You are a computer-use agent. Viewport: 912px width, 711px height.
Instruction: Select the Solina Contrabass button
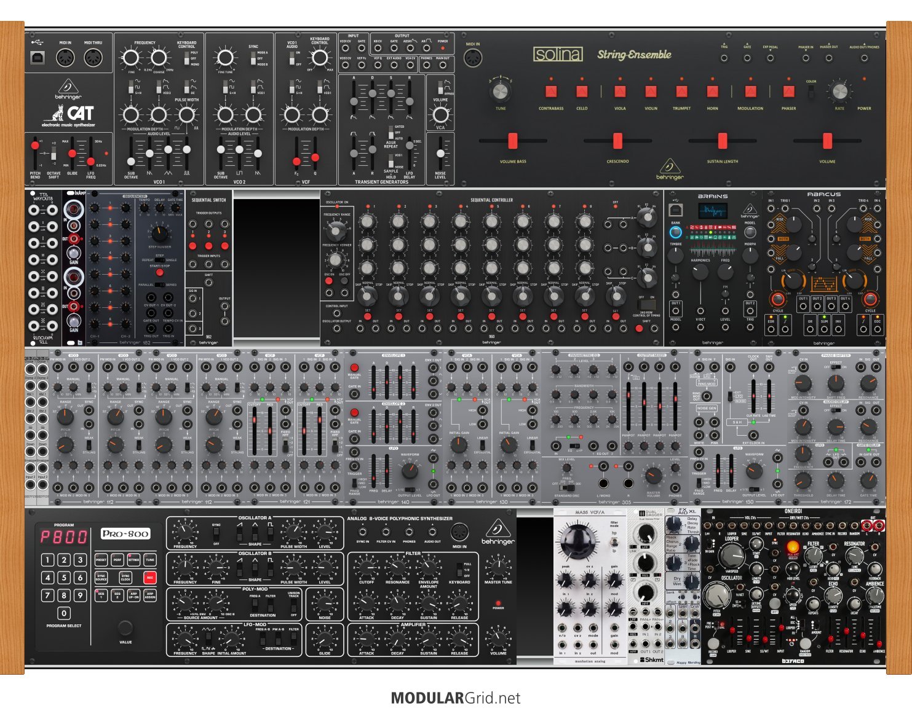(x=551, y=92)
